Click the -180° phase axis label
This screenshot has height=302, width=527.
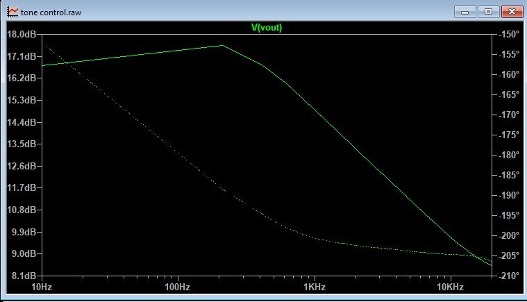509,156
